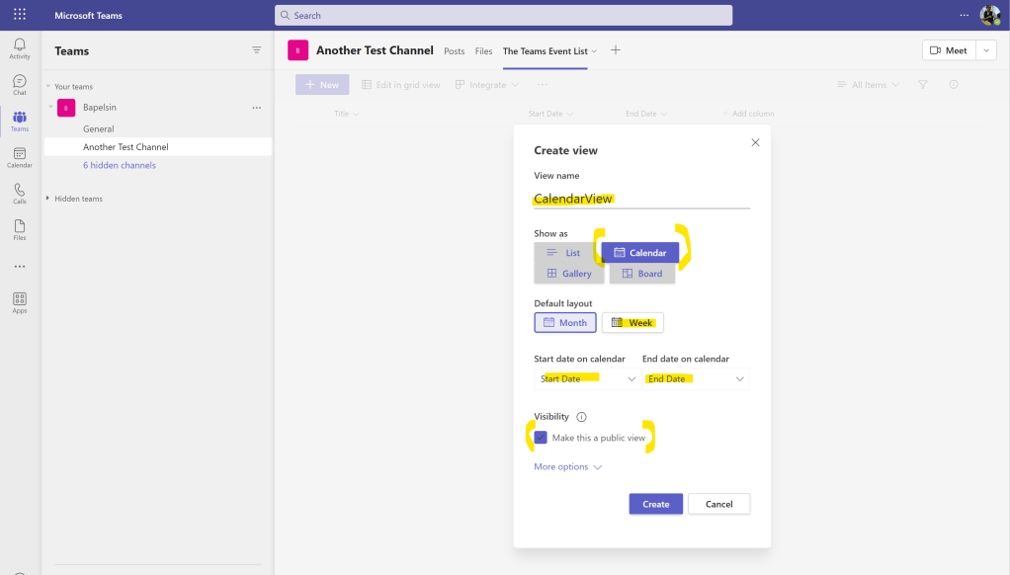
Task: Click the Create button
Action: tap(655, 504)
